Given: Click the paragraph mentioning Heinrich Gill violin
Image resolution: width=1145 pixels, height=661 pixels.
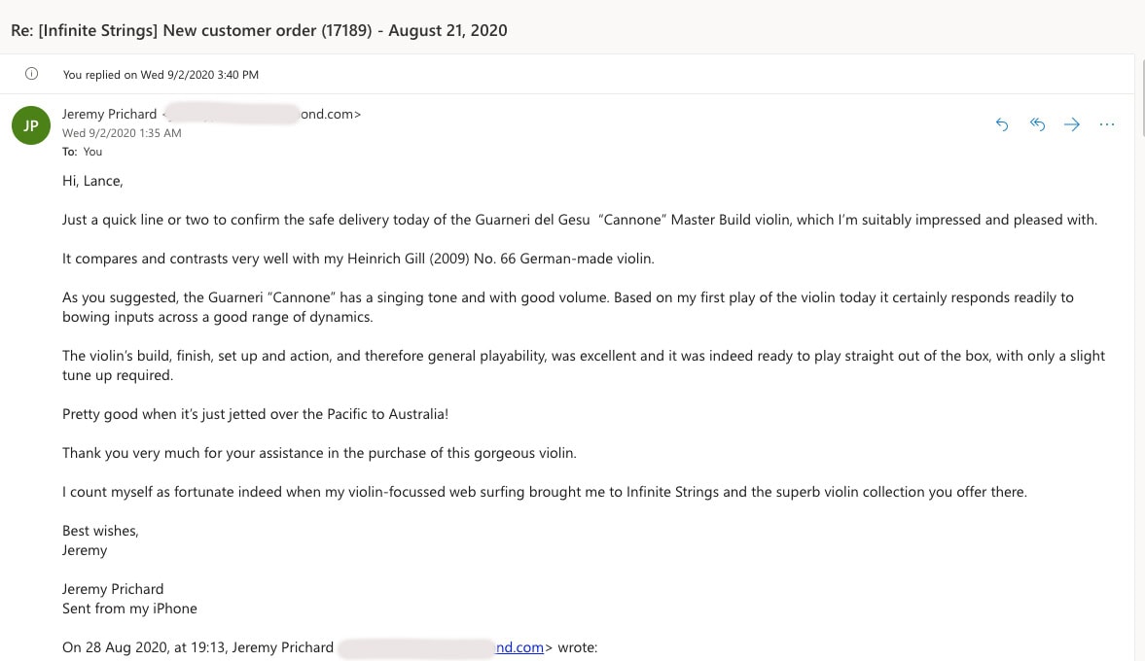Looking at the screenshot, I should pos(359,259).
